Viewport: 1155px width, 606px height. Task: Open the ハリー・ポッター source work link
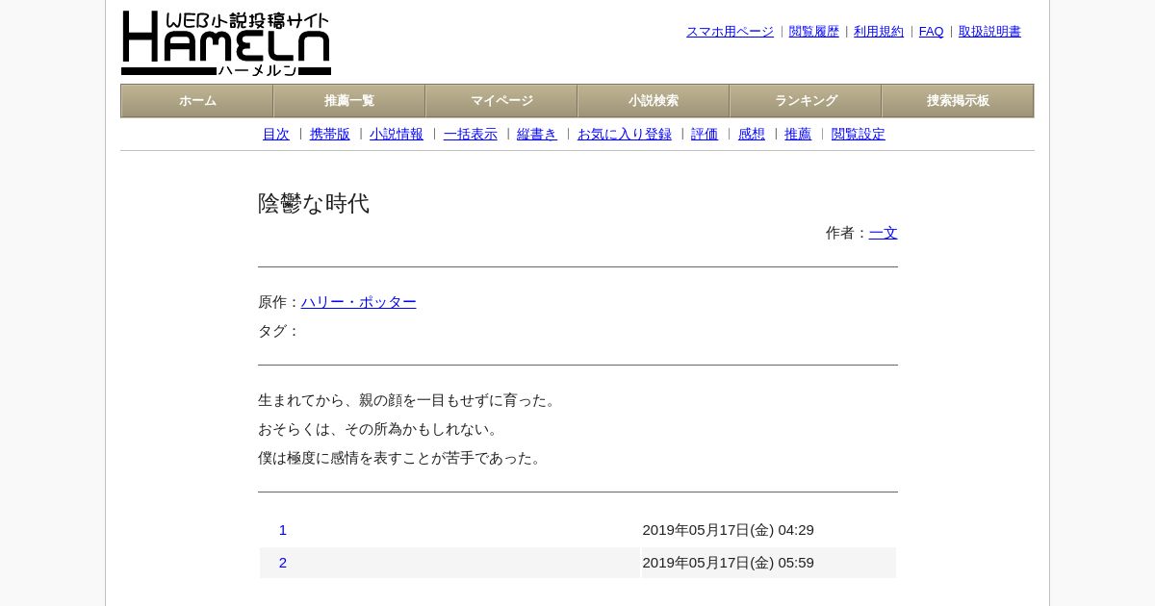point(359,302)
